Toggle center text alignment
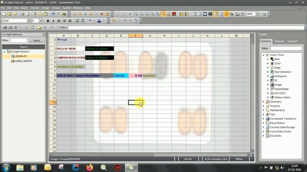This screenshot has width=307, height=172. click(64, 21)
